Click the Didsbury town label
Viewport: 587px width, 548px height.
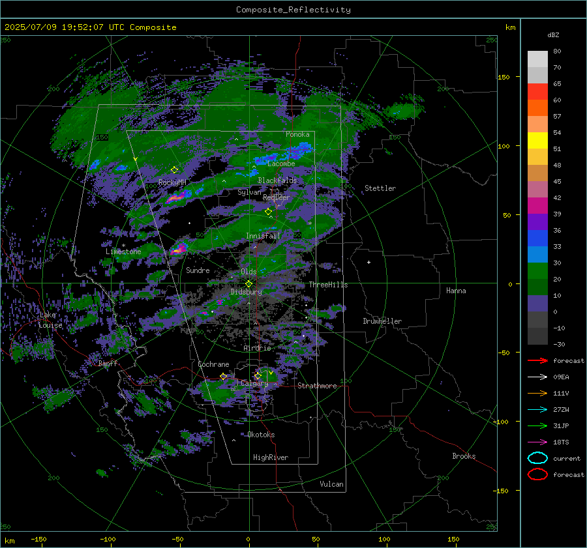247,292
